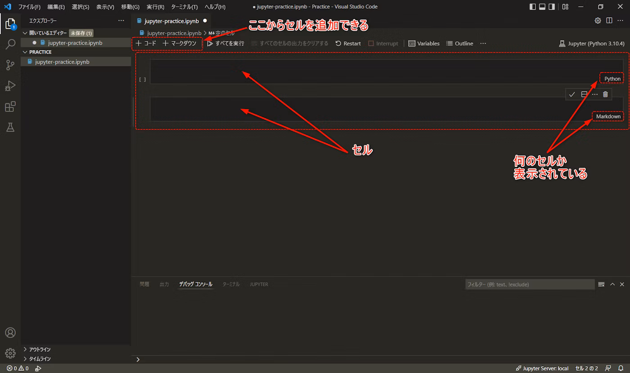
Task: Toggle the primary sidebar layout button
Action: pos(533,7)
